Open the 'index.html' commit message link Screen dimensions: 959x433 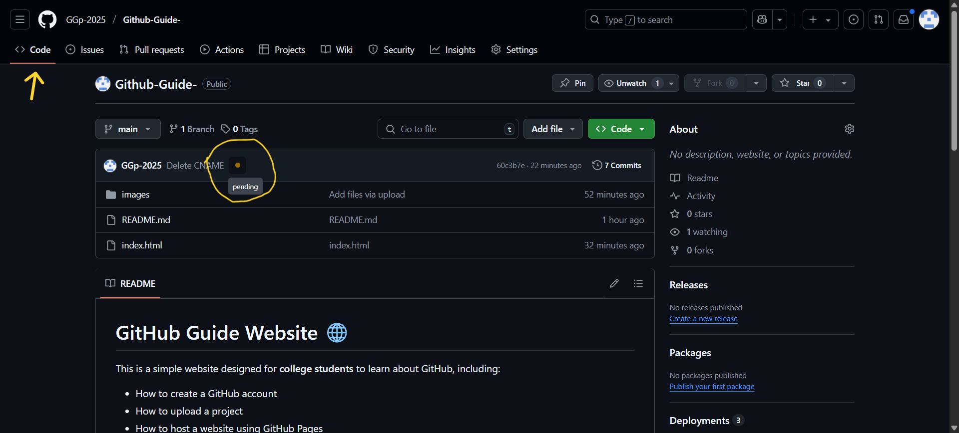tap(349, 245)
